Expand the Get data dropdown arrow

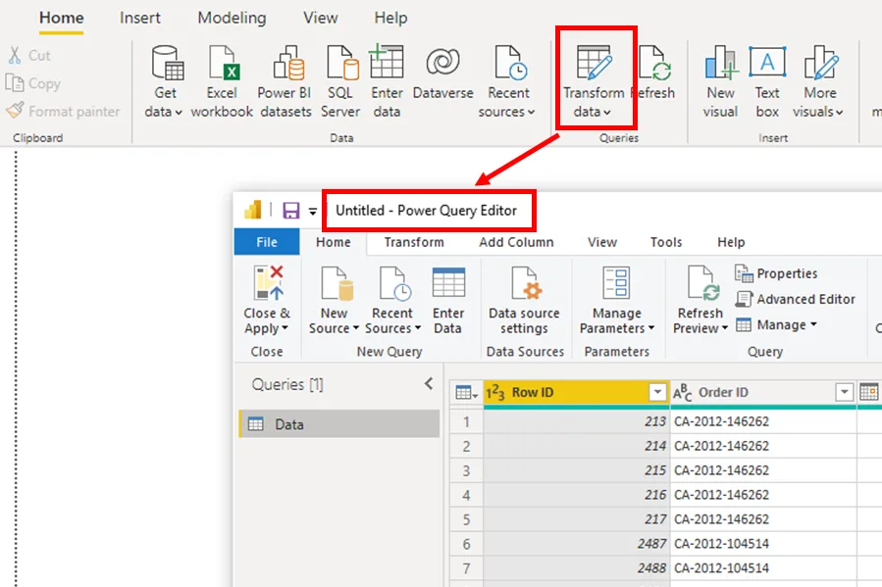(x=179, y=113)
